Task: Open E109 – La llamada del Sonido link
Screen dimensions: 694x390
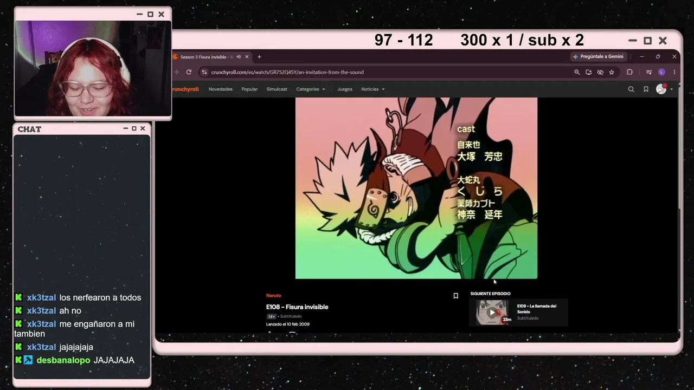Action: click(537, 309)
